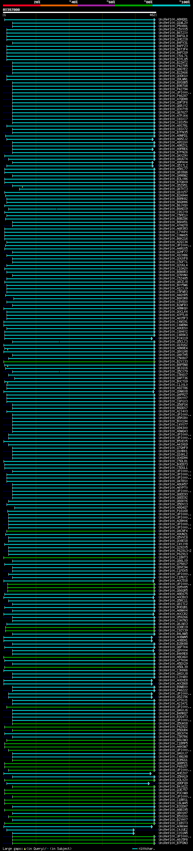Select label UniRef100_P42794

tap(173, 89)
